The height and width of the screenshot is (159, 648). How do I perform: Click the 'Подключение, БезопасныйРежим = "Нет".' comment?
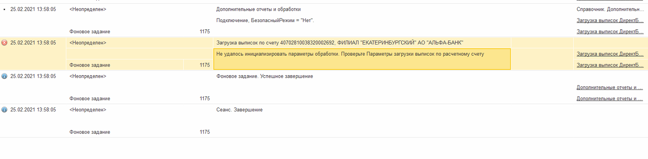coord(265,20)
